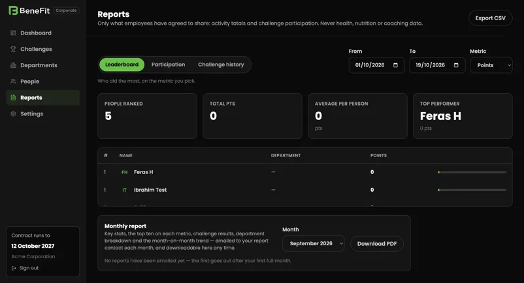
Task: Click Ibrahim Test points progress bar
Action: (x=472, y=190)
